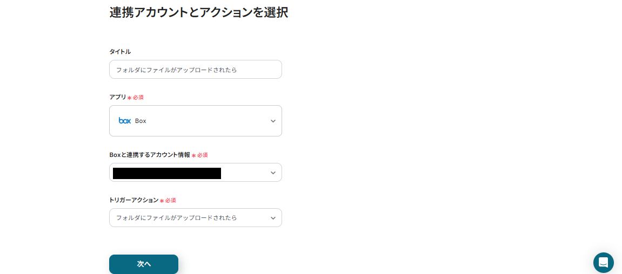Click the Box logo in app selector

pyautogui.click(x=125, y=121)
